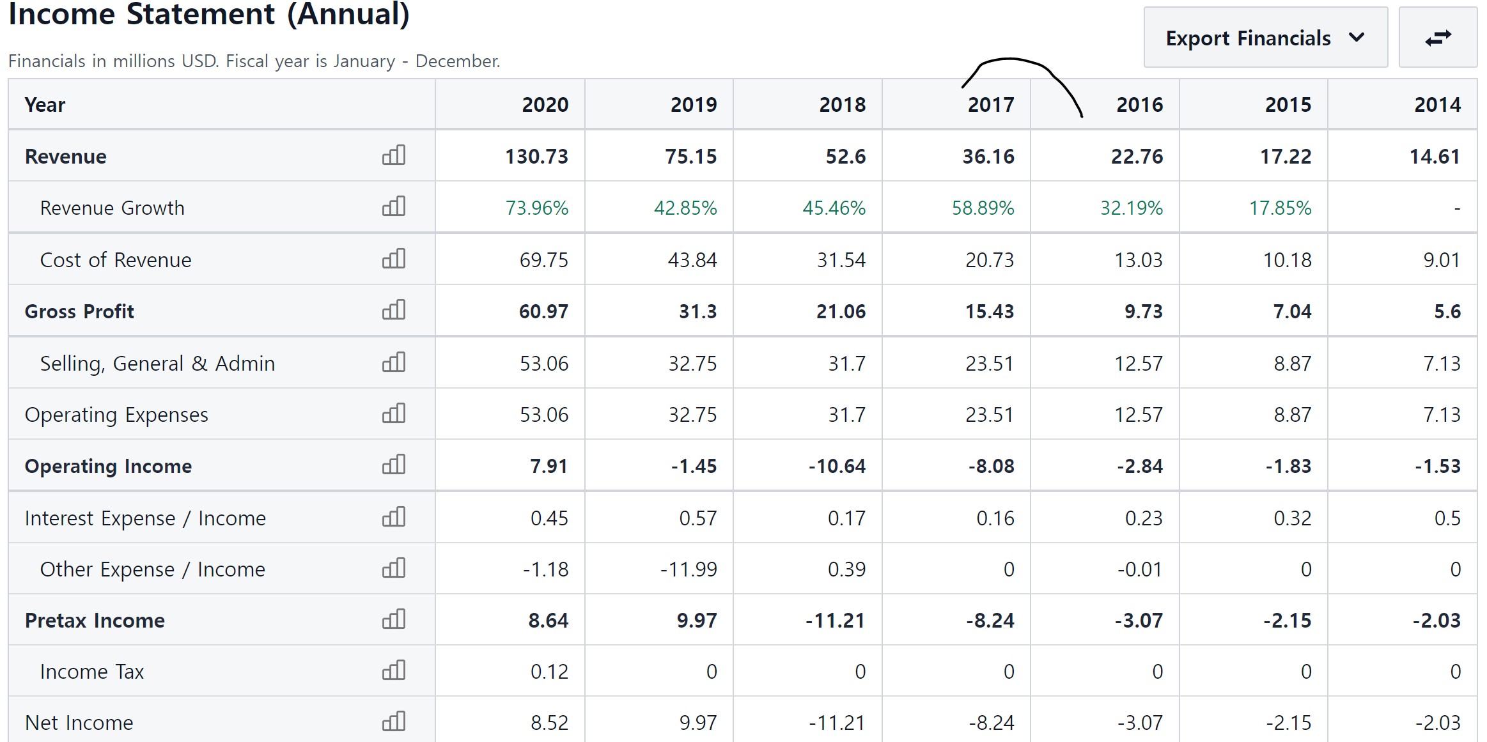Click Other Expense / Income label
The image size is (1487, 742).
(x=152, y=569)
